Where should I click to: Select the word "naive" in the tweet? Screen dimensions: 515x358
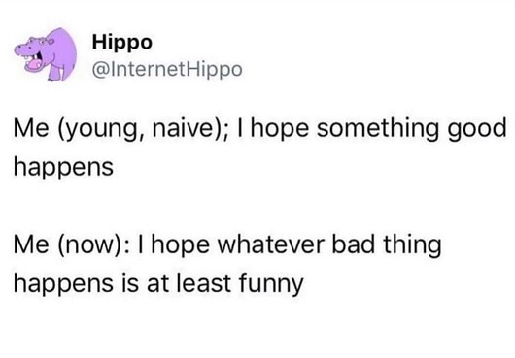pyautogui.click(x=183, y=128)
